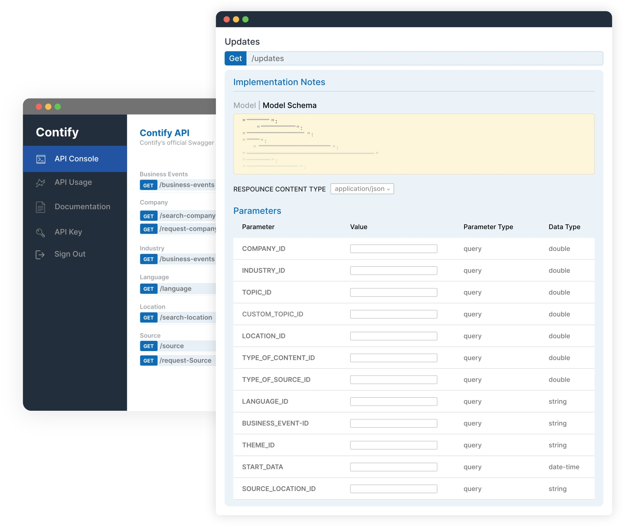This screenshot has width=623, height=526.
Task: Click the TYPE_OF_CONTENT_ID value field
Action: tap(394, 358)
